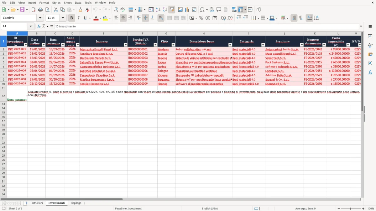The width and height of the screenshot is (376, 211).
Task: Open the Font Size dropdown
Action: click(63, 18)
